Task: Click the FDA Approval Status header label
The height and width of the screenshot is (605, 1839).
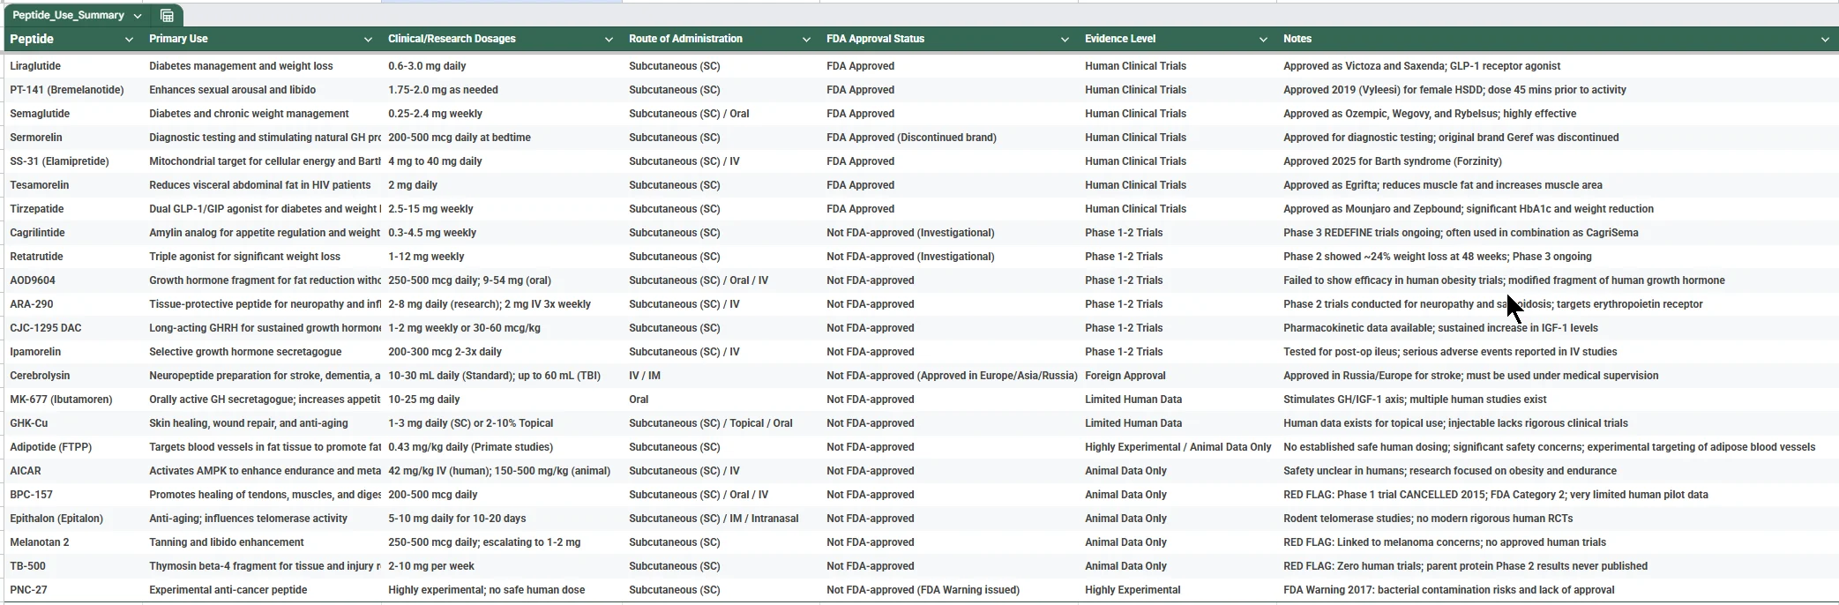Action: coord(875,39)
